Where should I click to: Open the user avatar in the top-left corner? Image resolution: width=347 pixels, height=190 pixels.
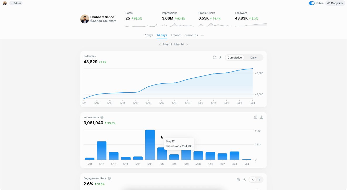(x=5, y=3)
